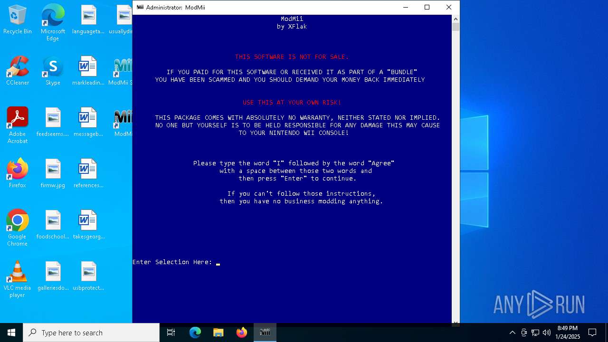Open Task View from taskbar
The width and height of the screenshot is (608, 342).
coord(171,332)
